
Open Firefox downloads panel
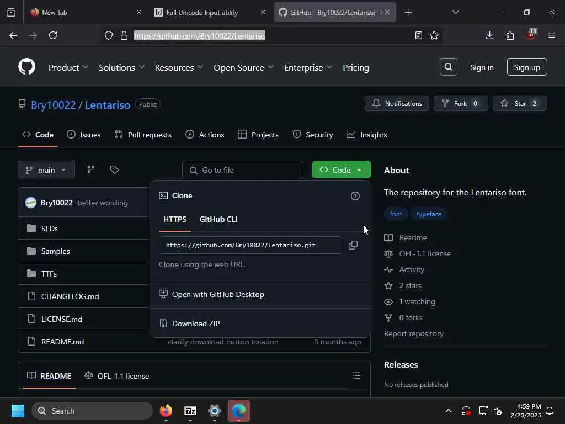point(489,35)
